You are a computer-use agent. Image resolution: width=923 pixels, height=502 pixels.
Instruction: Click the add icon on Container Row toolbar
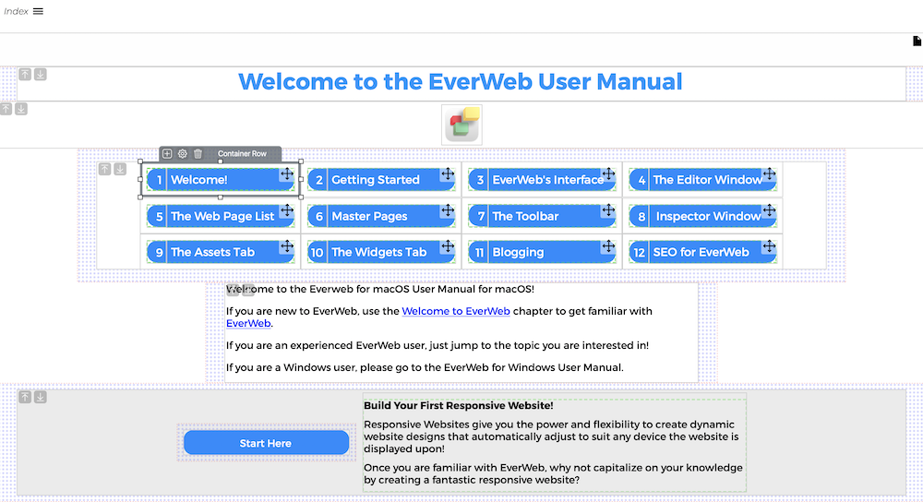point(167,154)
